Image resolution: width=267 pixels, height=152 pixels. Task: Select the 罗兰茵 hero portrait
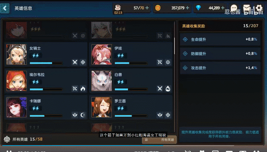point(102,107)
